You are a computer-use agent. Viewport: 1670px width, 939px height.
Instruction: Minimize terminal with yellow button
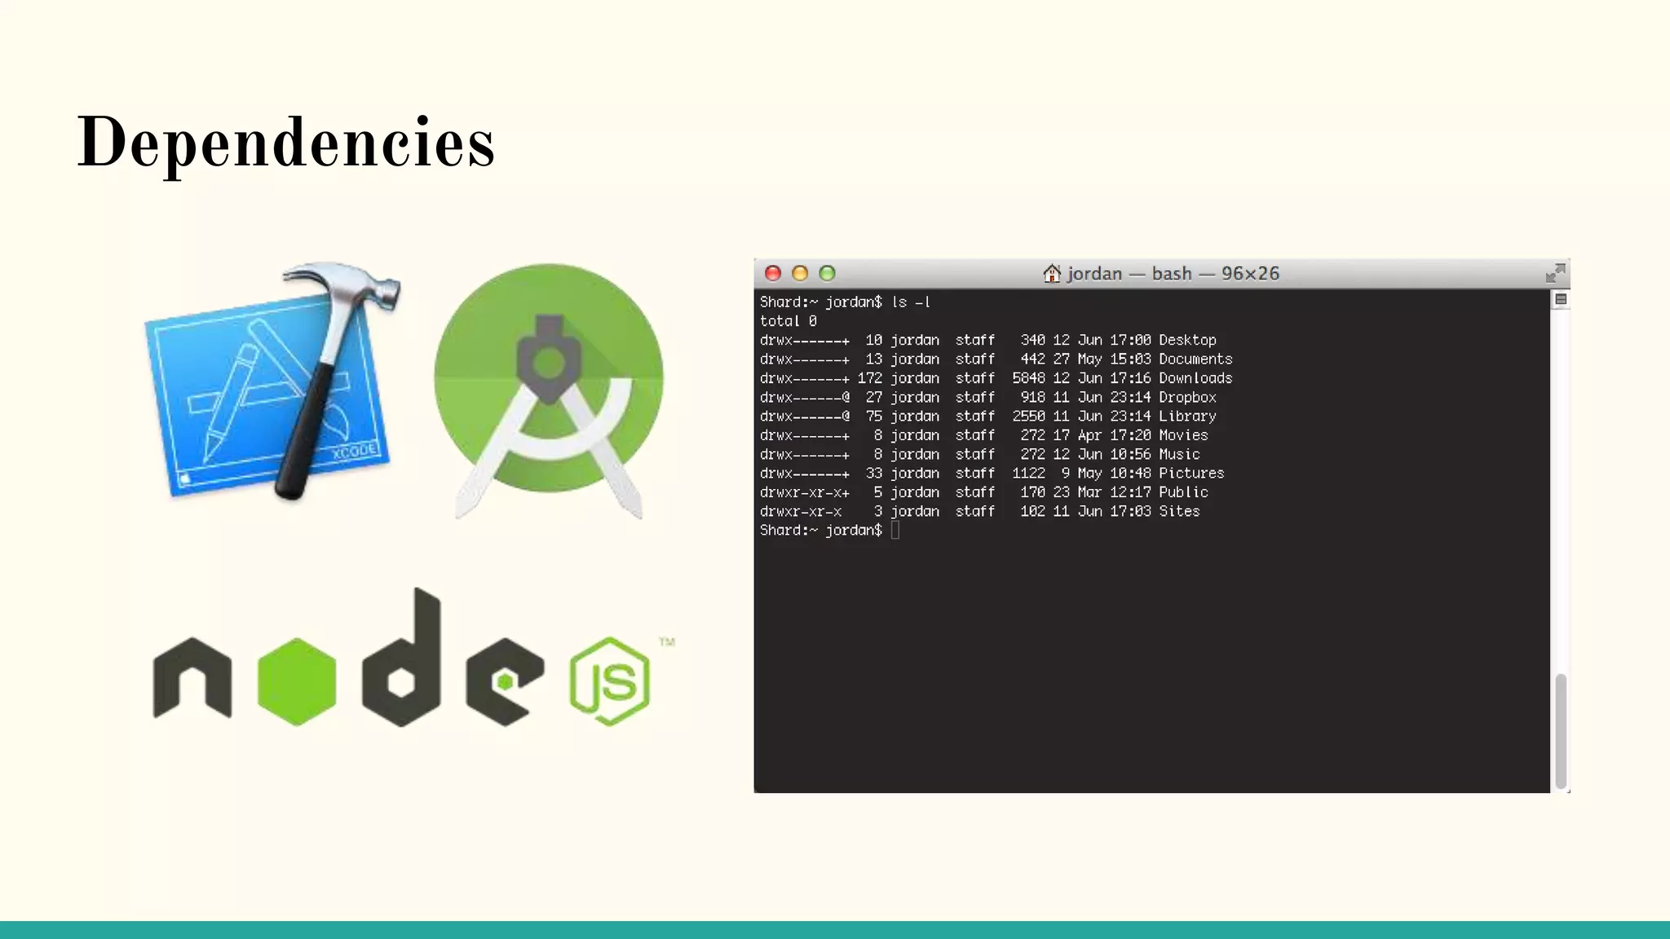800,273
